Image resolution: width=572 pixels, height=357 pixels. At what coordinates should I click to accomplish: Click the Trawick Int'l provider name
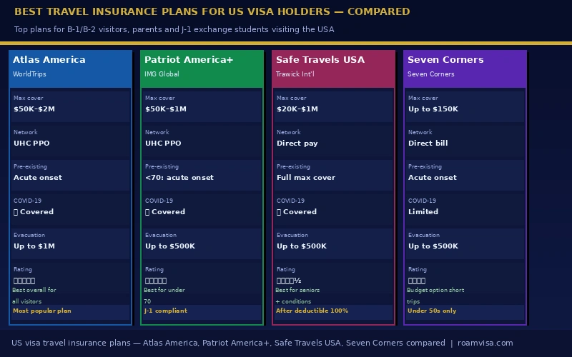295,74
